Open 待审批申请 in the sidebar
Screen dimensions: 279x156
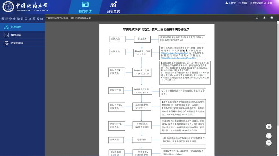pyautogui.click(x=17, y=43)
